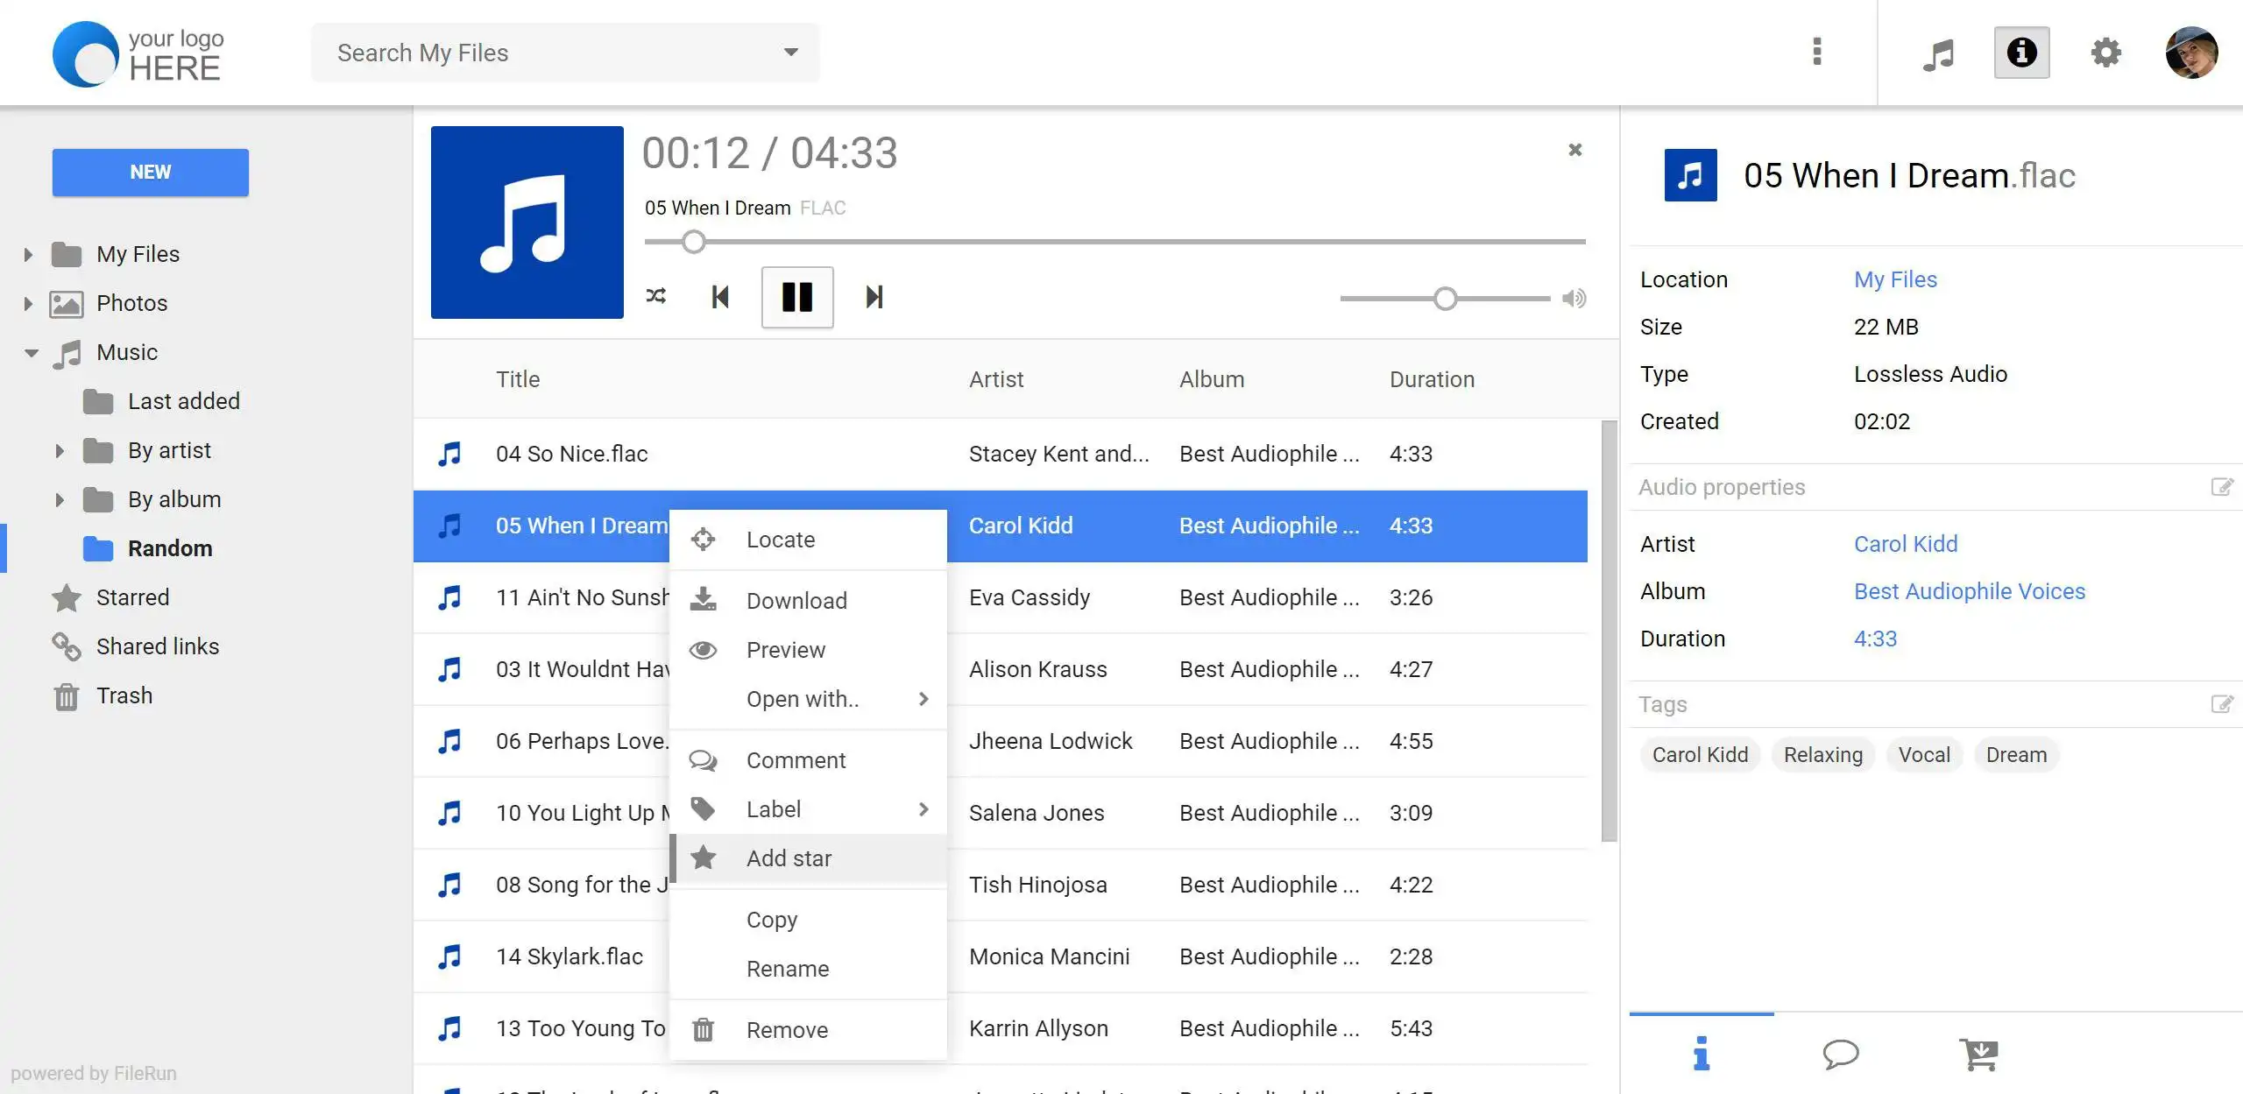Screen dimensions: 2243x1094
Task: Click the Best Audiophile Voices album link
Action: coord(1970,589)
